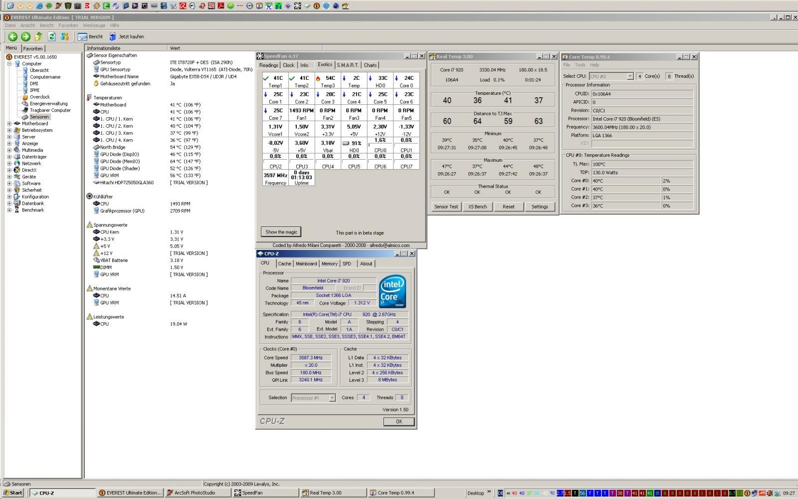Click the up-level folder arrow in EVEREST toolbar
798x499 pixels.
click(x=38, y=36)
